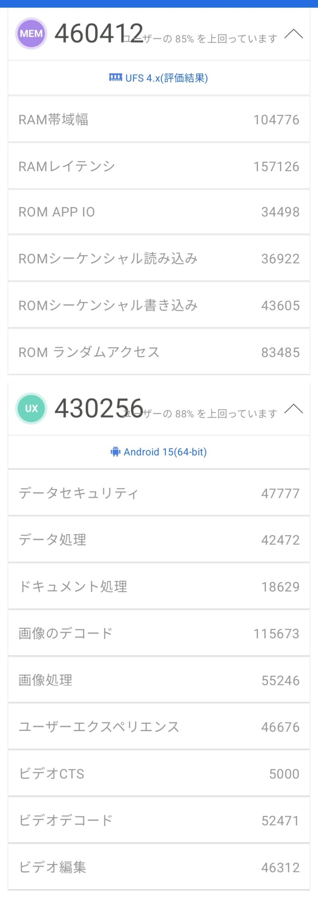Image resolution: width=318 pixels, height=899 pixels.
Task: Click the UFS memory chip icon
Action: [x=116, y=77]
